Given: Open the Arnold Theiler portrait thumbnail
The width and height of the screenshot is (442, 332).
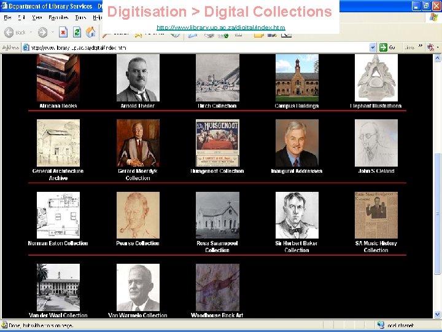Looking at the screenshot, I should pos(138,77).
